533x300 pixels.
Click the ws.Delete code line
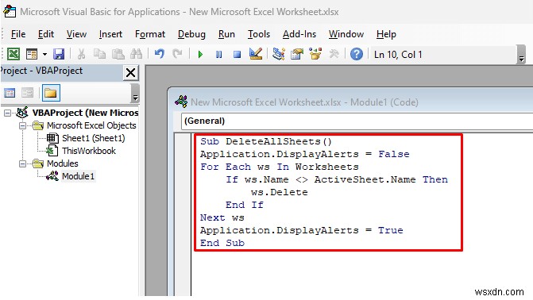279,192
